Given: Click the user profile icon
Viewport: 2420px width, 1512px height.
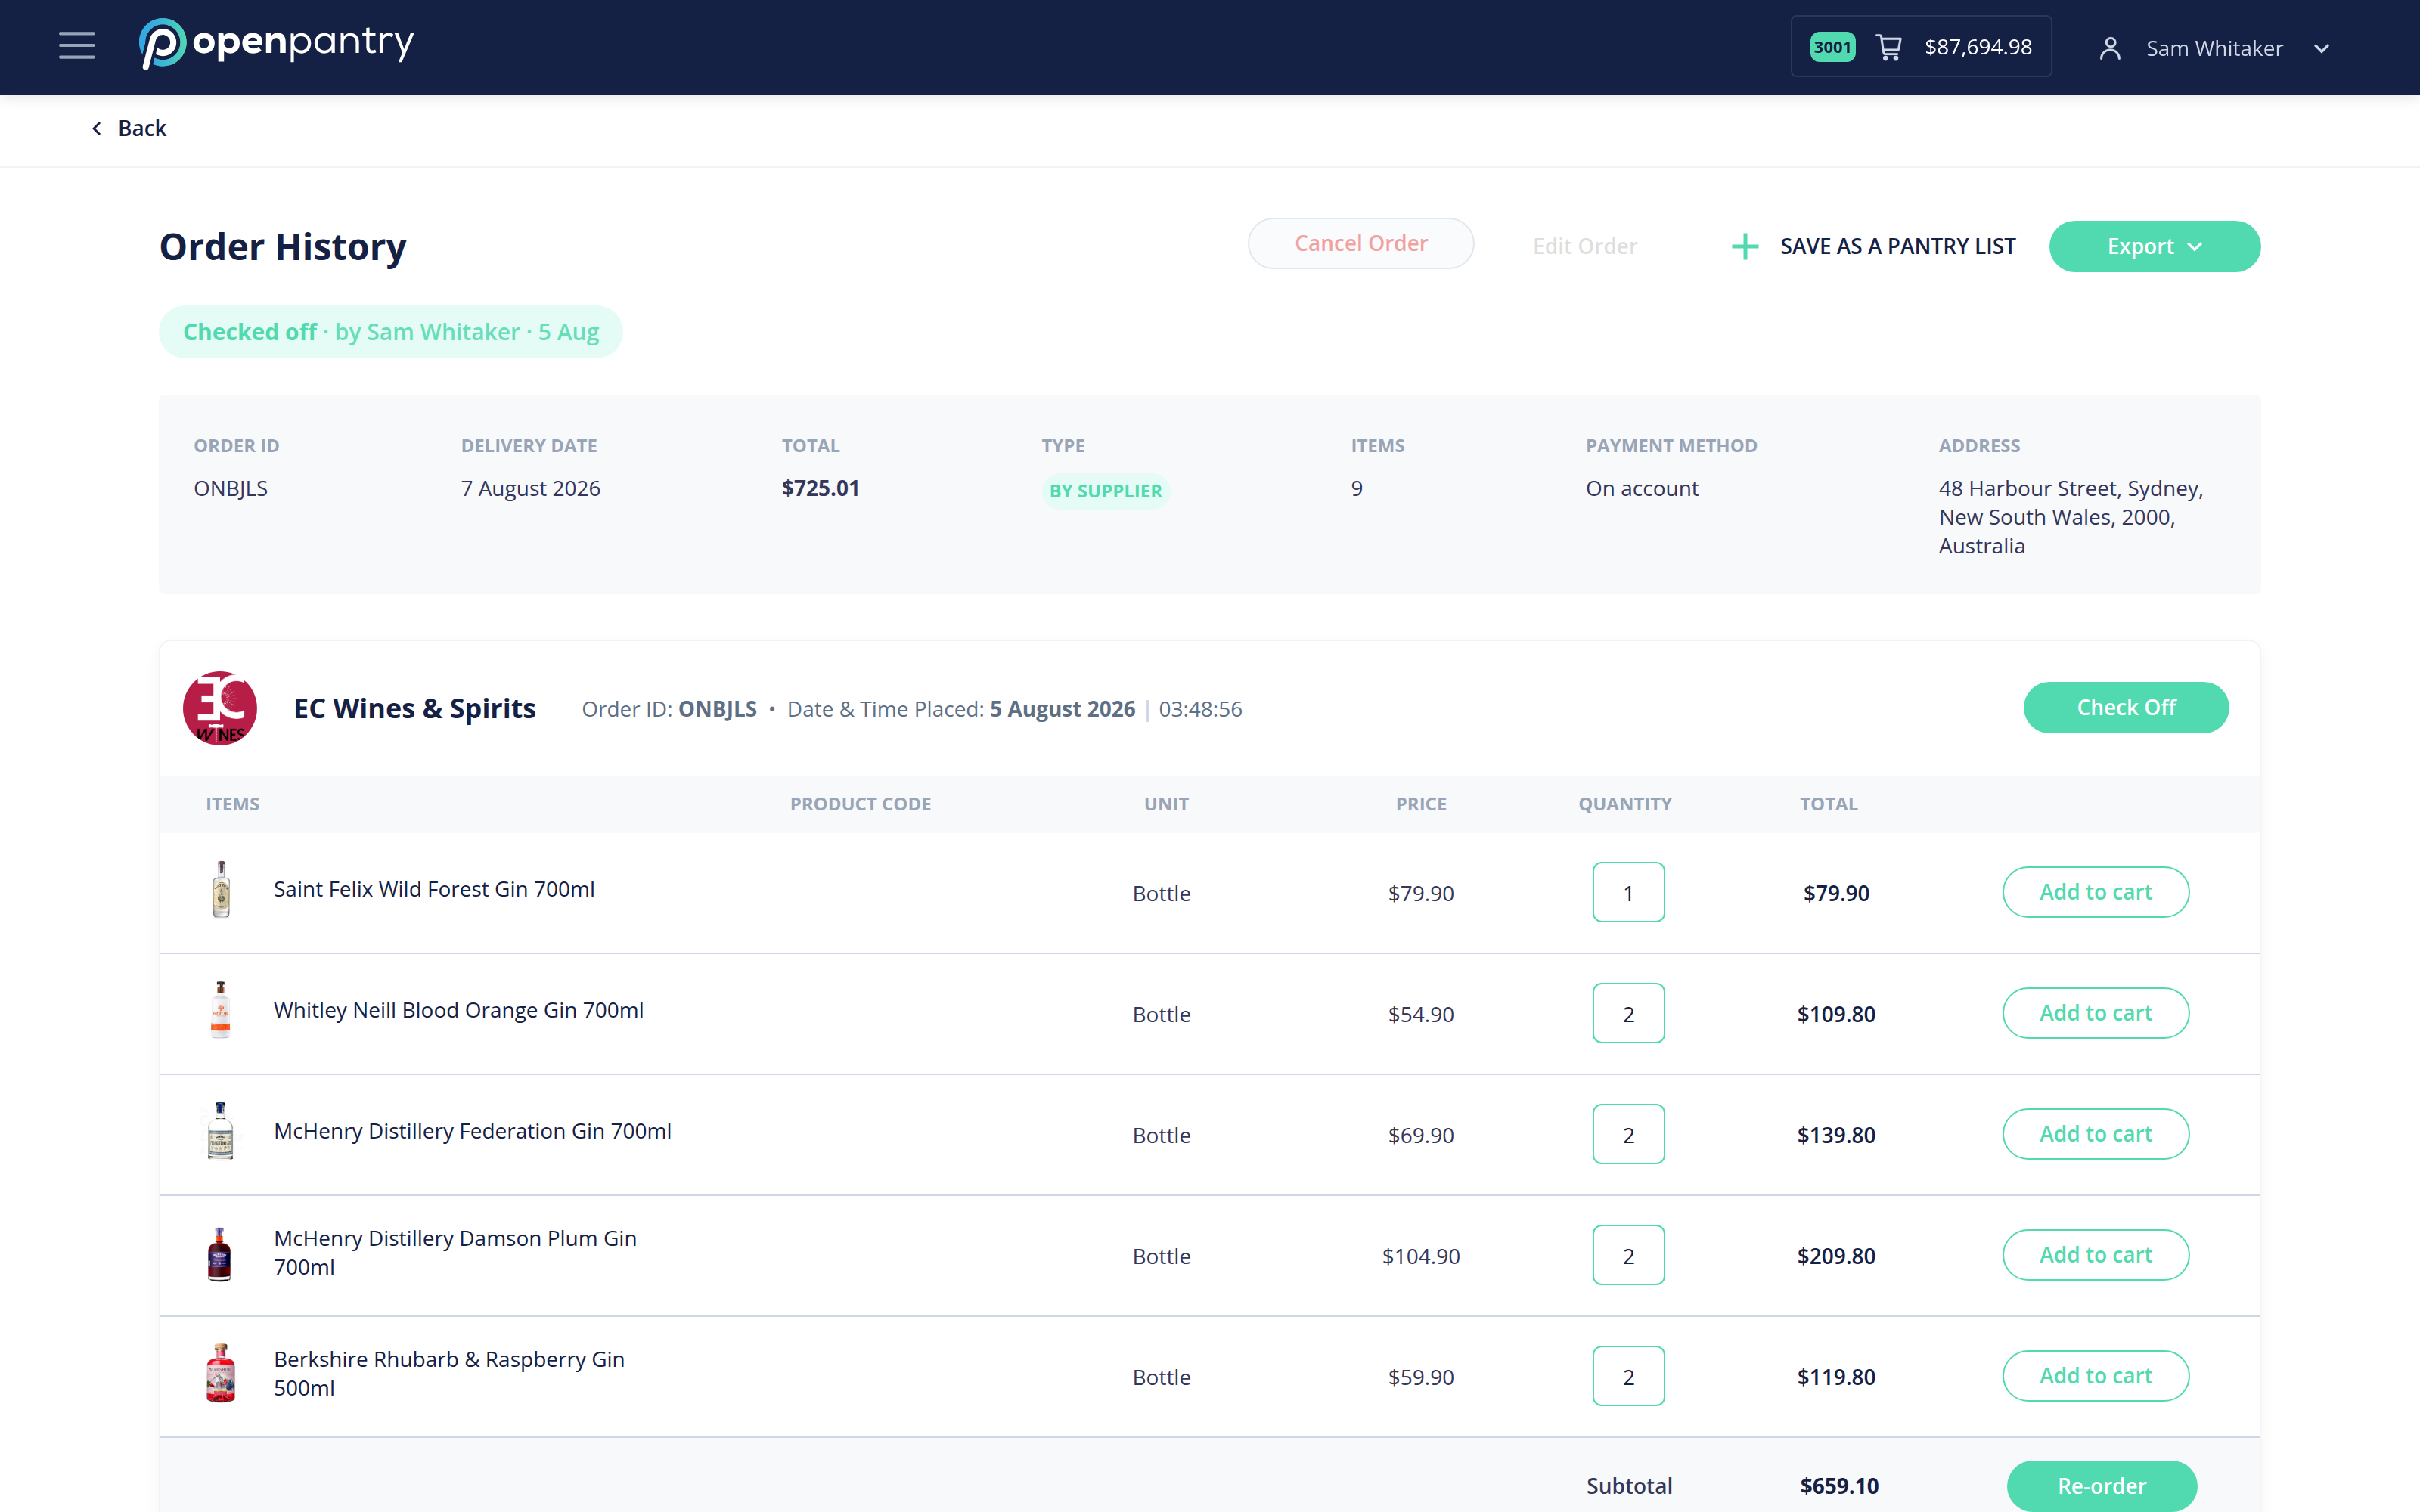Looking at the screenshot, I should [2110, 48].
